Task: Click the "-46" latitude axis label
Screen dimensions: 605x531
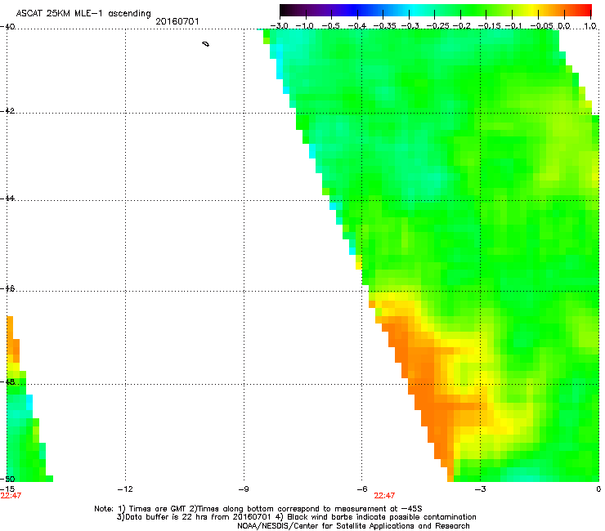Action: pyautogui.click(x=7, y=288)
